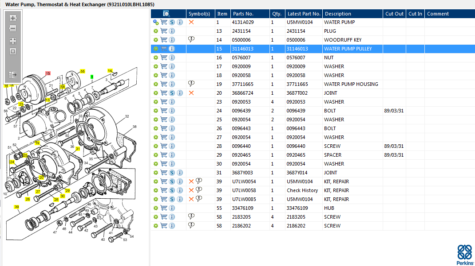Open info for the HUB row
The height and width of the screenshot is (266, 475).
click(x=172, y=208)
